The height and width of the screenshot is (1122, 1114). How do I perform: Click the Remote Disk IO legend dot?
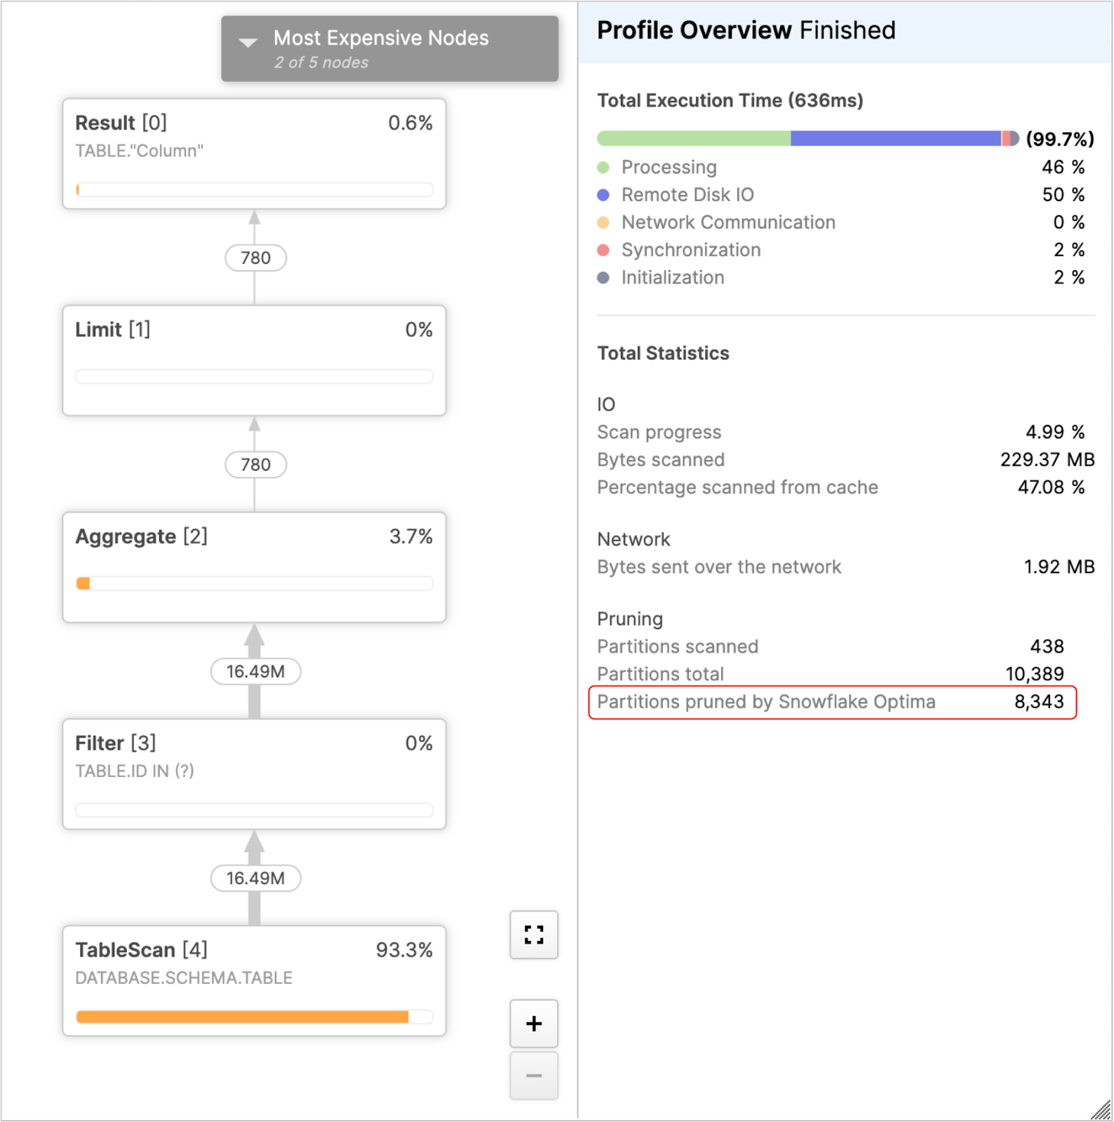603,195
